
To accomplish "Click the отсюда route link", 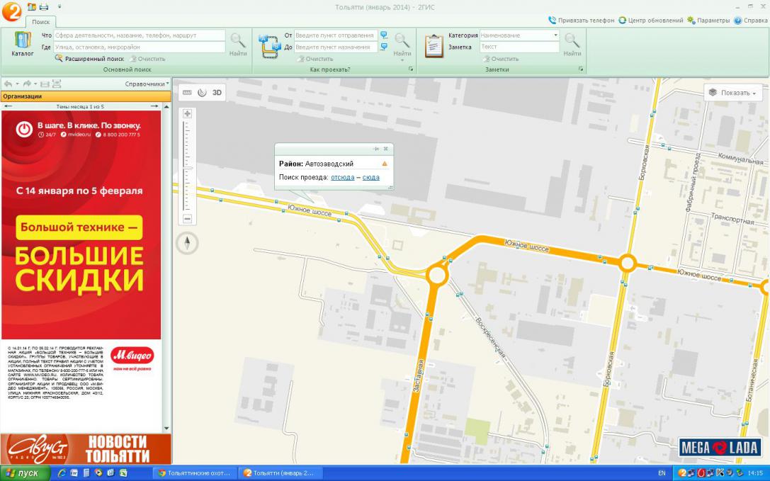I will click(x=342, y=177).
